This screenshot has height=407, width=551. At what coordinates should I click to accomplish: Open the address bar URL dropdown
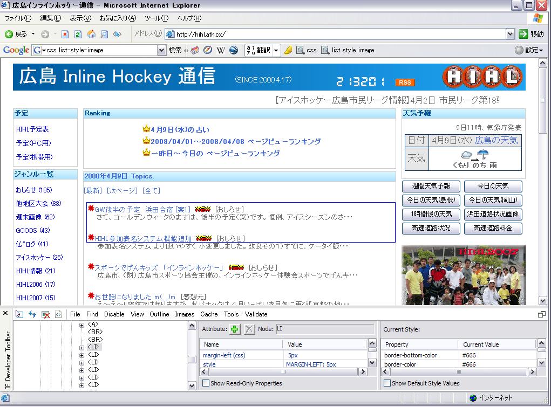510,34
